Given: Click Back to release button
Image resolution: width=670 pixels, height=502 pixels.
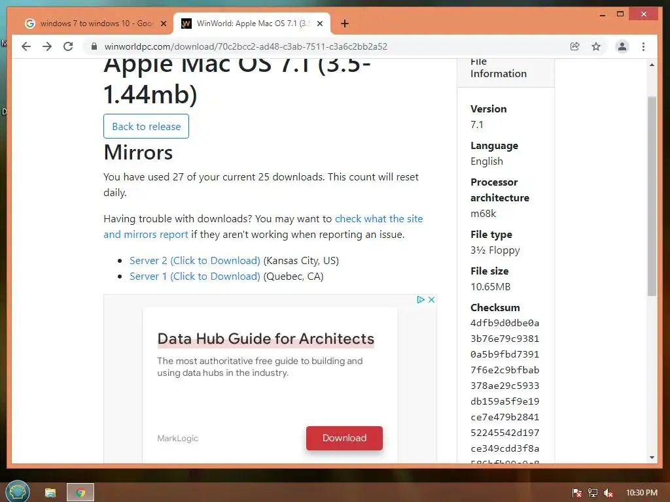Looking at the screenshot, I should click(x=146, y=126).
